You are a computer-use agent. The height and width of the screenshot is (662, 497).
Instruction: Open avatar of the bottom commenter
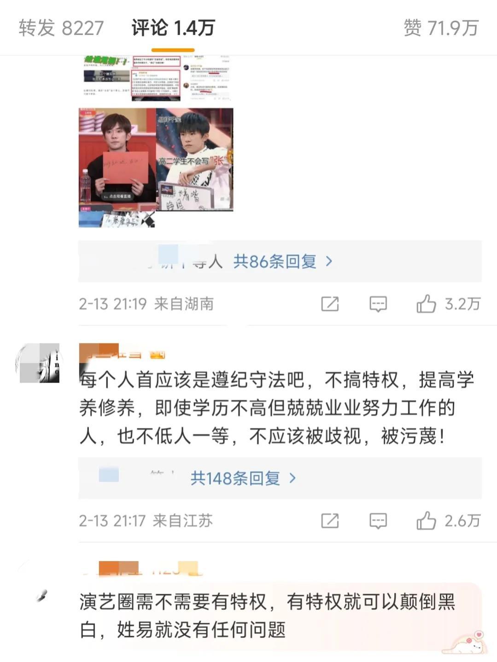click(x=41, y=596)
